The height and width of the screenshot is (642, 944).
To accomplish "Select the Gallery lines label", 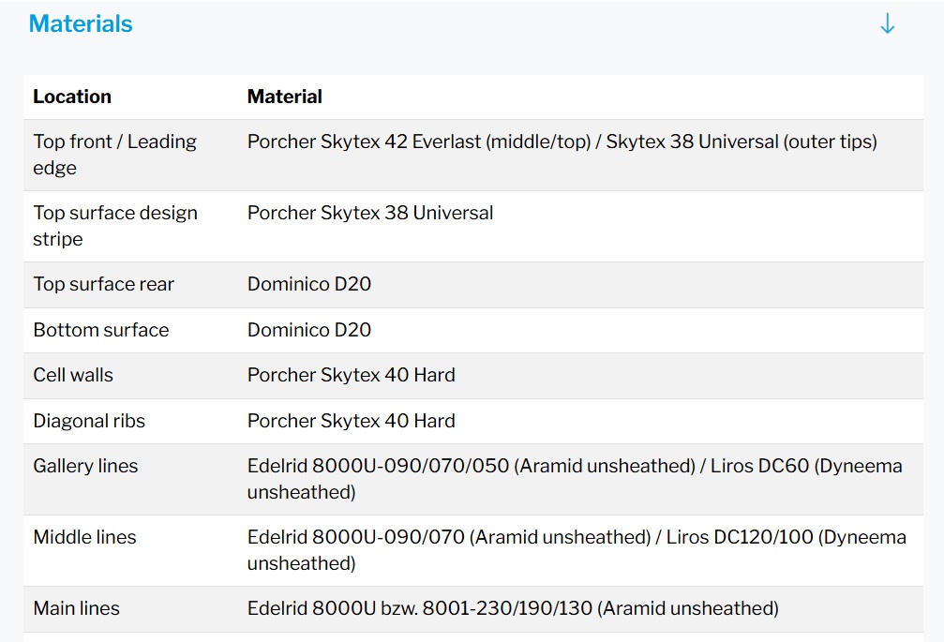I will pos(85,466).
